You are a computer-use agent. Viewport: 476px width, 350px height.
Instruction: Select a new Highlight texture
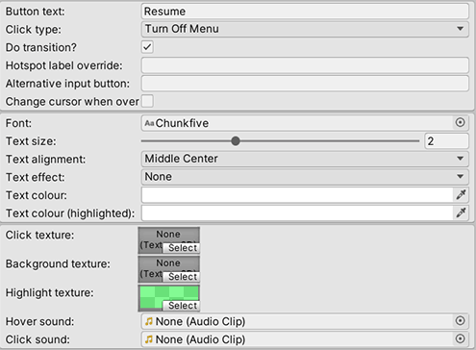[x=182, y=306]
